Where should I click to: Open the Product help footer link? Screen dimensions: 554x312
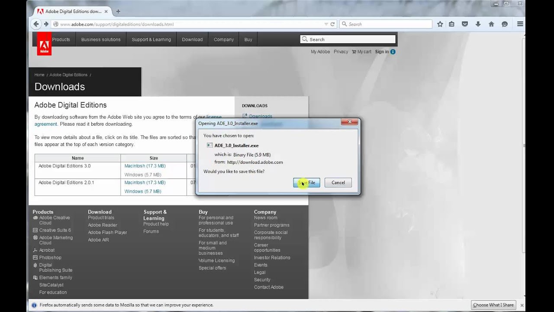pos(156,224)
